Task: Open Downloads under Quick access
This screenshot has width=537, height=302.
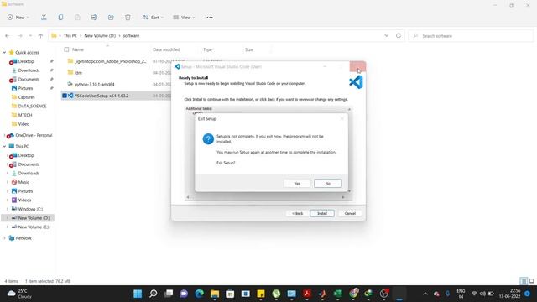Action: click(x=29, y=70)
